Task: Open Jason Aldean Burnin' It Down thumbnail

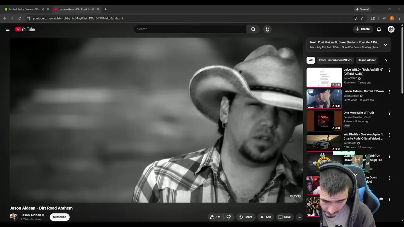Action: click(x=324, y=99)
